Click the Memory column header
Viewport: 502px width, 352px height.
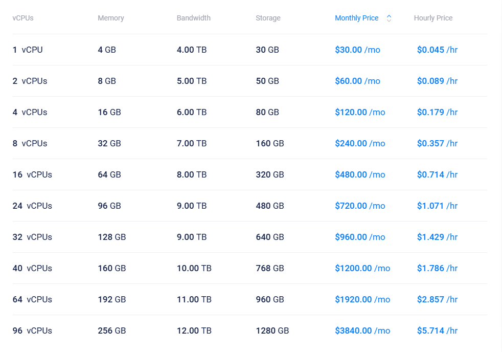(111, 18)
